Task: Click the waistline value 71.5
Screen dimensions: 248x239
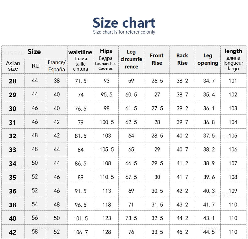Action: (81, 81)
